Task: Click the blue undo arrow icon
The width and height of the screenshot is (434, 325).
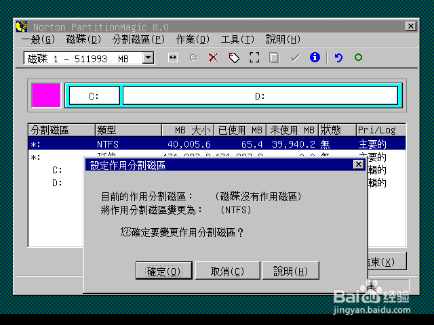Action: 338,58
